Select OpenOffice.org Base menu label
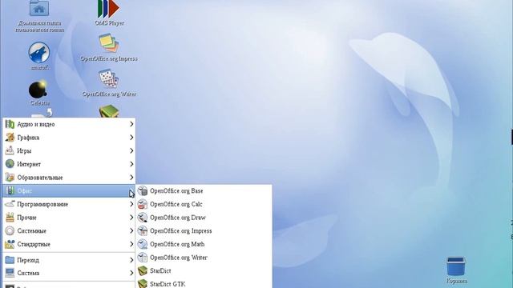 click(x=176, y=191)
